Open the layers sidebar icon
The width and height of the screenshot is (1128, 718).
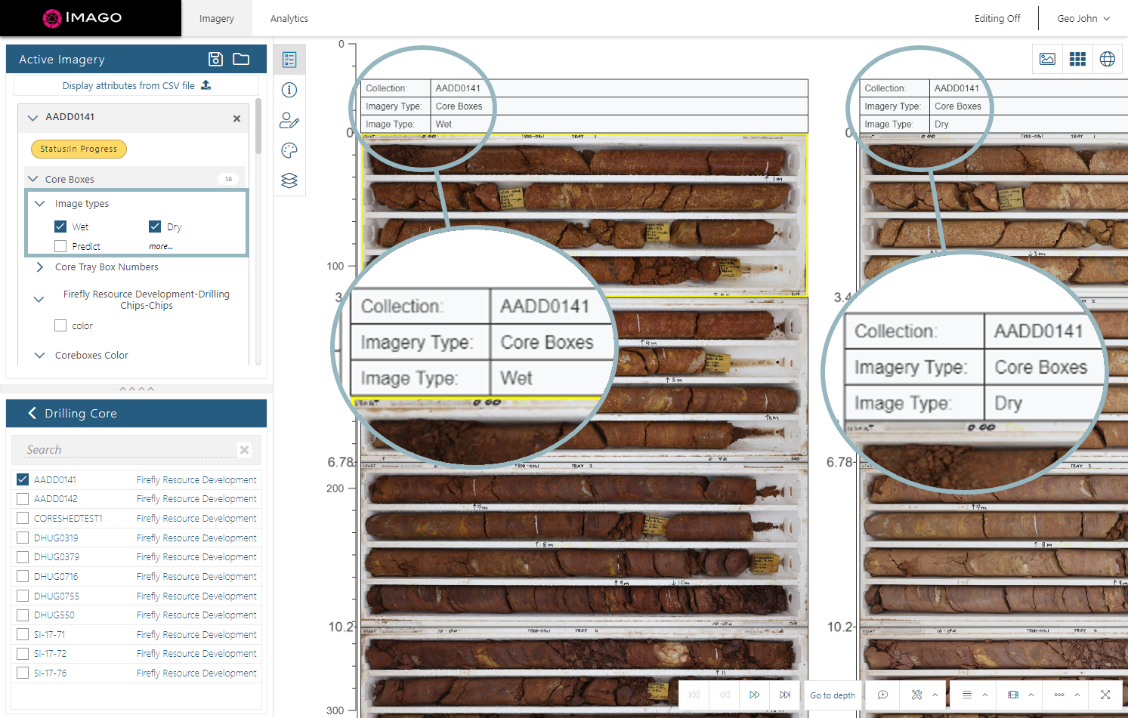pyautogui.click(x=289, y=180)
